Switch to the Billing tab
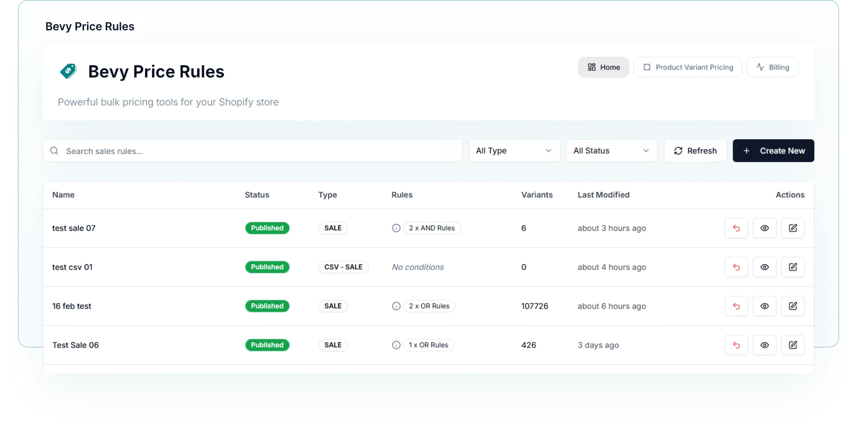 click(x=772, y=67)
